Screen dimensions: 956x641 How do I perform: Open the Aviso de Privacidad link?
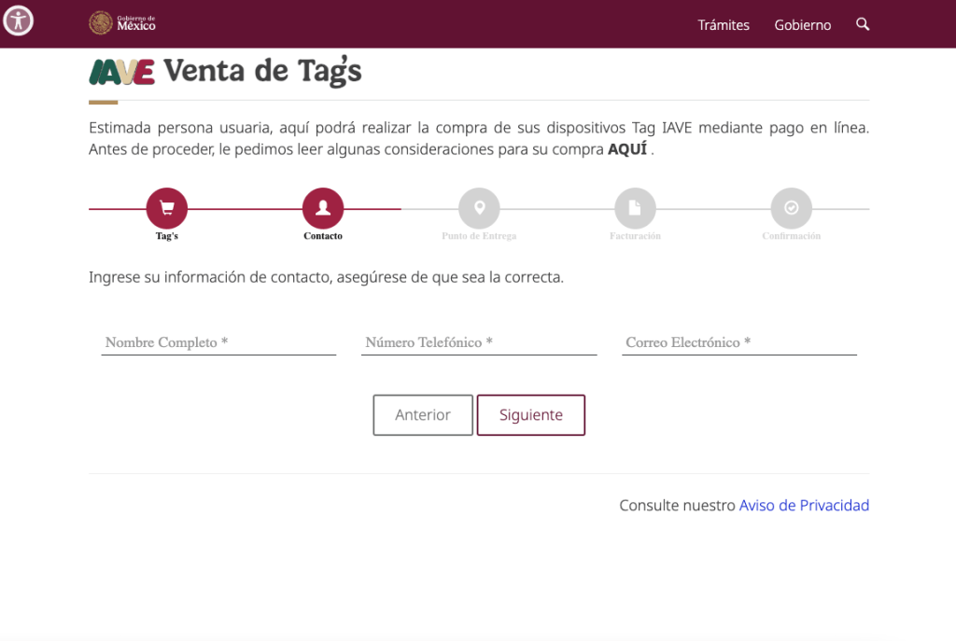click(x=804, y=505)
